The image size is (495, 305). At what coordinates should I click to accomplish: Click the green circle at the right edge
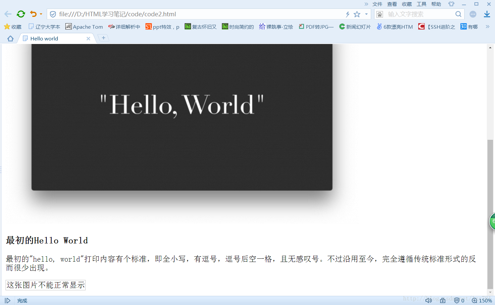(492, 222)
